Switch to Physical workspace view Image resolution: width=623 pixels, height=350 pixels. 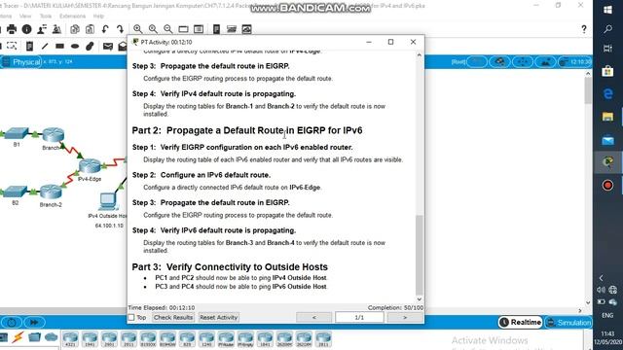tap(21, 62)
